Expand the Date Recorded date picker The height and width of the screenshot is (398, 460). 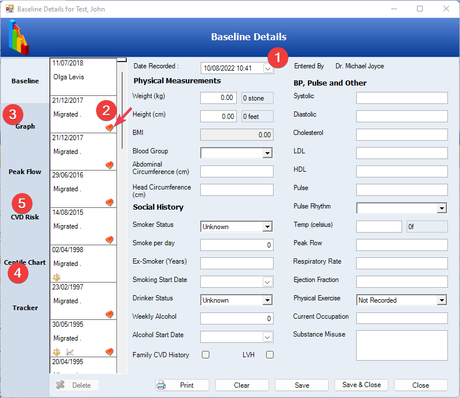tap(267, 68)
